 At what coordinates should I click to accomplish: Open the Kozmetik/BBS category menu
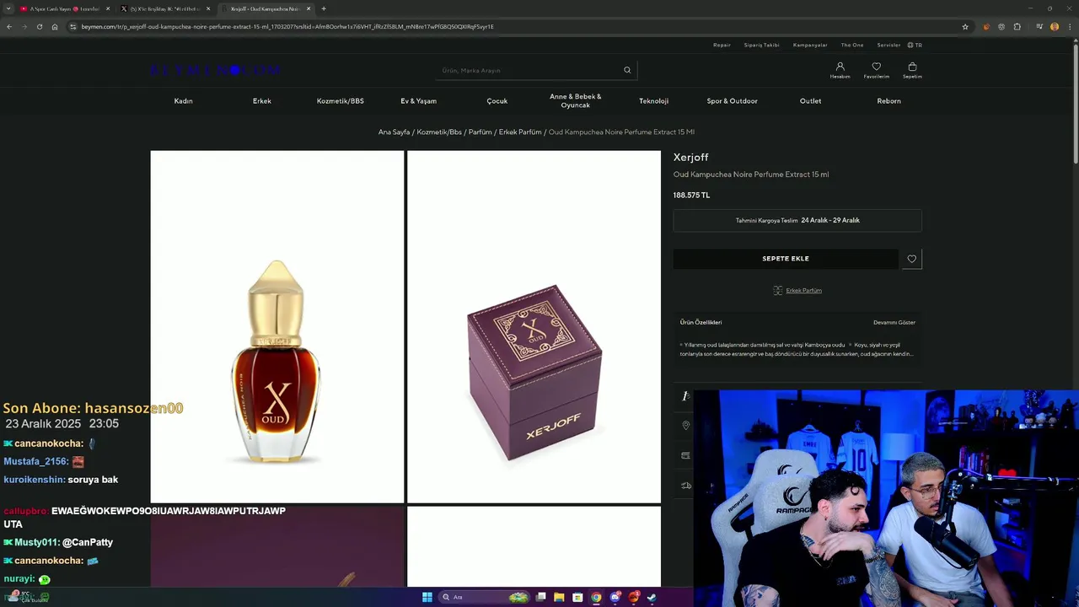tap(341, 101)
